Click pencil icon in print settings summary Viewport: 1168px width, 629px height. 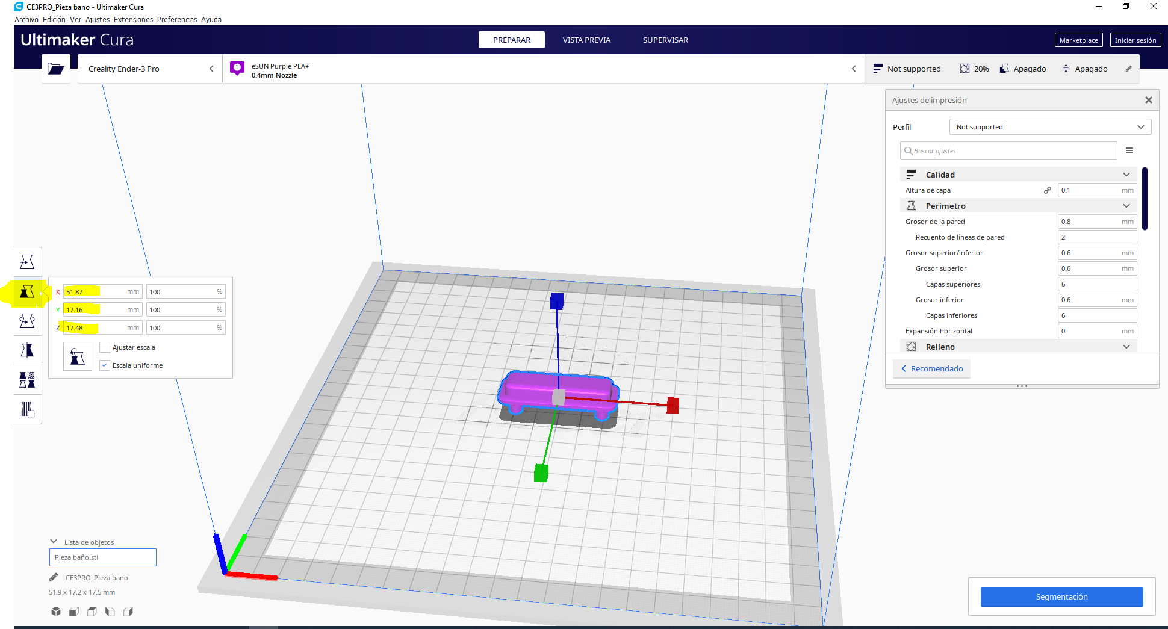1129,69
